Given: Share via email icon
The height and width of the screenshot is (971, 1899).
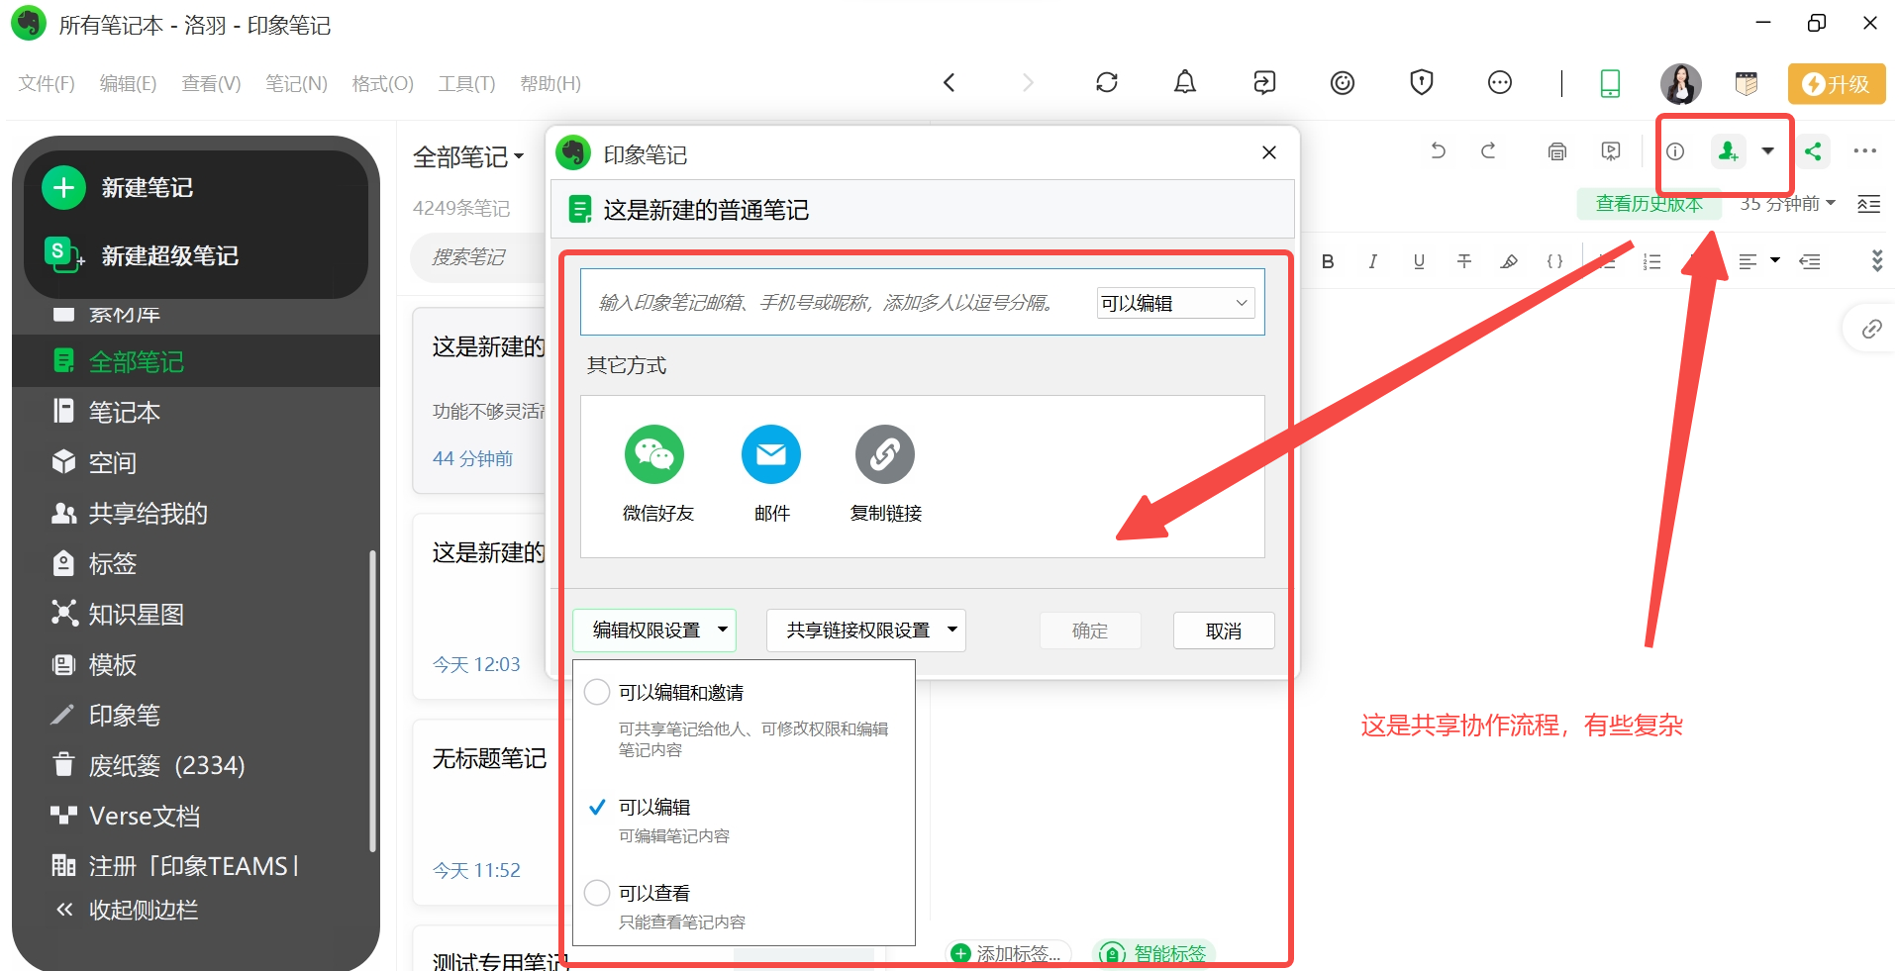Looking at the screenshot, I should click(771, 454).
